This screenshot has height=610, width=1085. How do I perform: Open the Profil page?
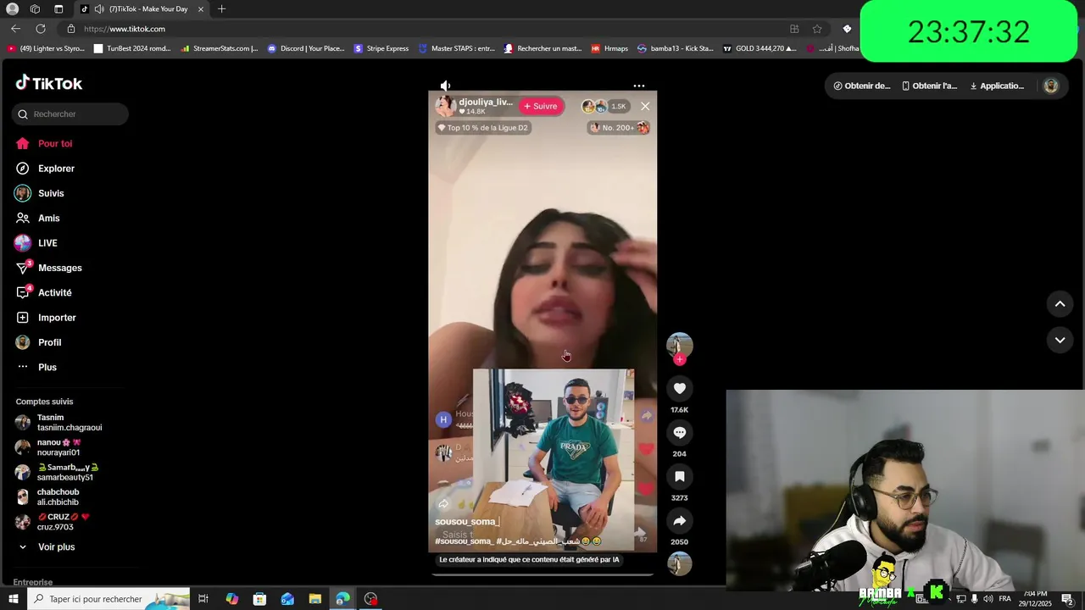tap(39, 342)
